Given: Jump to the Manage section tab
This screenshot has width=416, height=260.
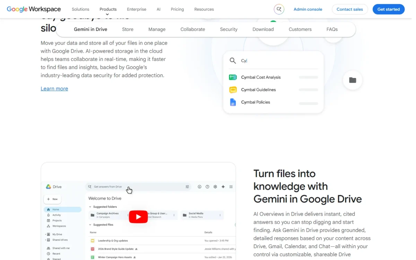Looking at the screenshot, I should pyautogui.click(x=157, y=29).
